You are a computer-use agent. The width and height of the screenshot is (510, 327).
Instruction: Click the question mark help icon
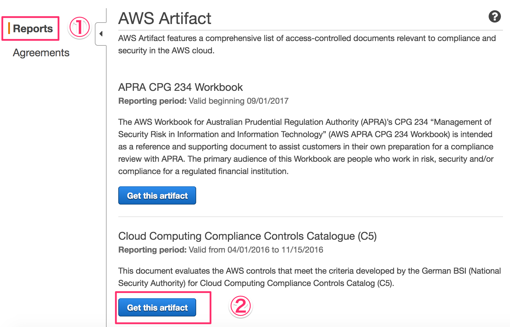495,17
